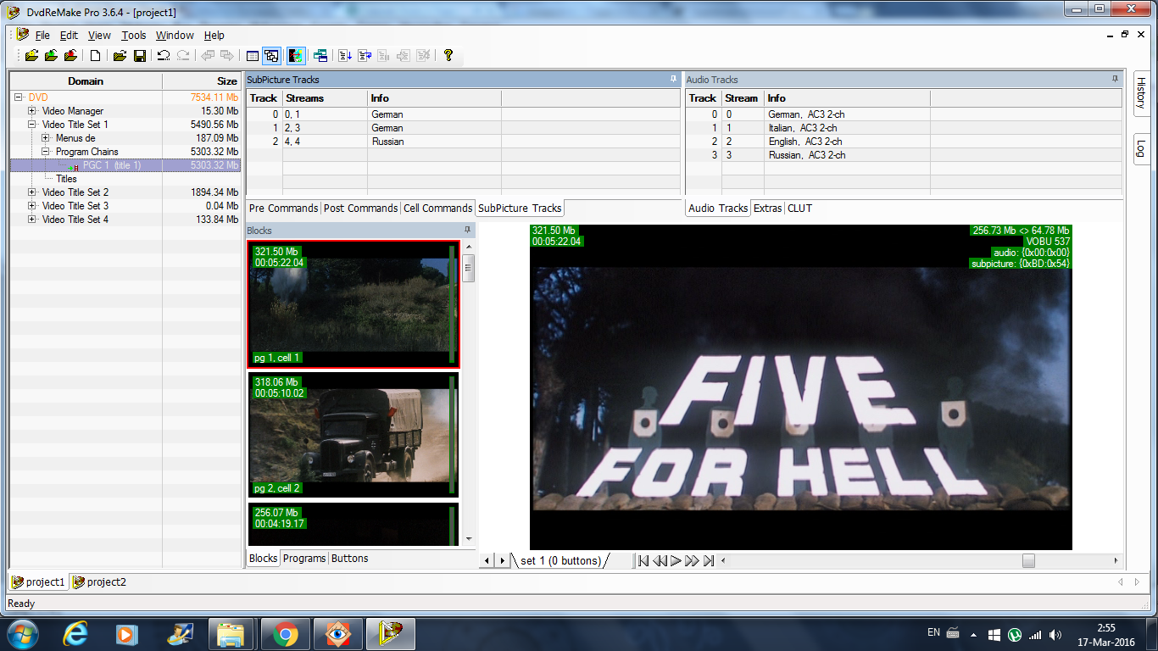The height and width of the screenshot is (651, 1158).
Task: Click the greyed Redo arrow icon
Action: pos(183,56)
